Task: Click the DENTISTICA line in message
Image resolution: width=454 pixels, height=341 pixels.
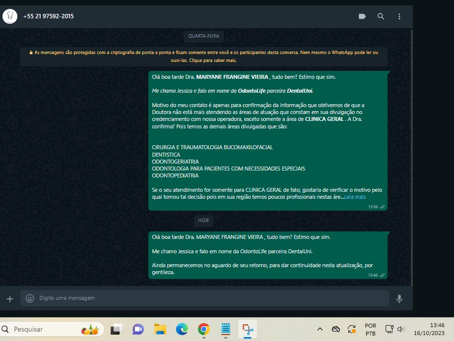Action: 166,155
